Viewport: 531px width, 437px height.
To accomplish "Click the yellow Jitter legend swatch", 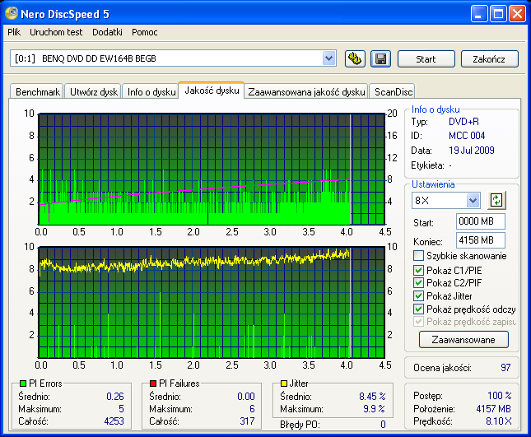I will [x=284, y=384].
